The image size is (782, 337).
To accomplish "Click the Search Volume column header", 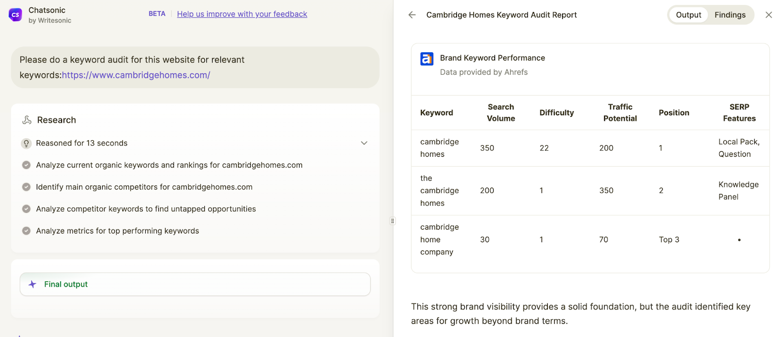I will pyautogui.click(x=501, y=113).
